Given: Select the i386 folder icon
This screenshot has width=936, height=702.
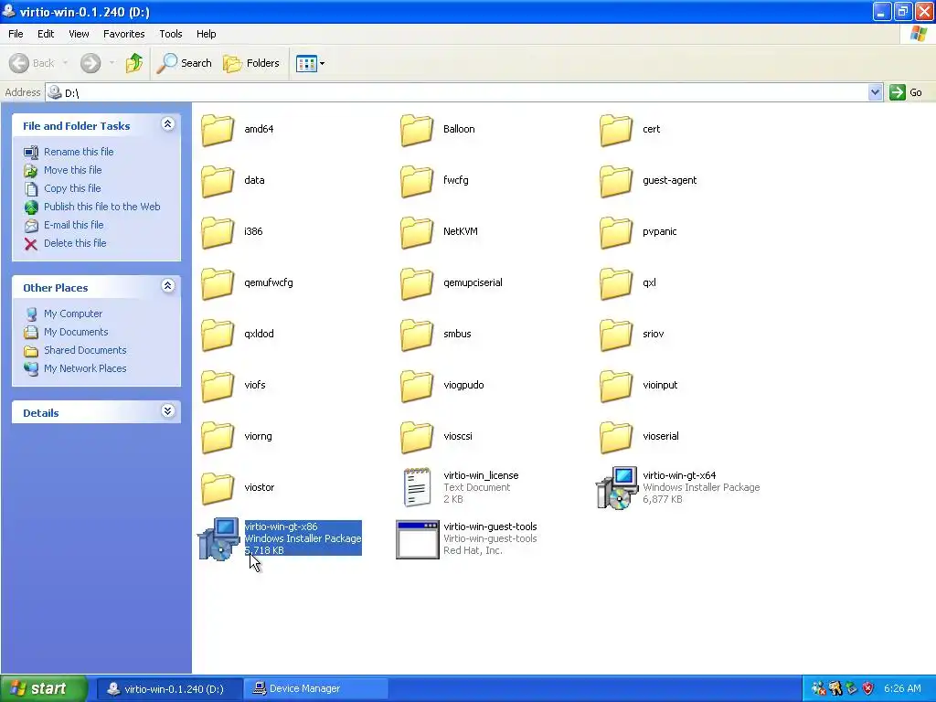Looking at the screenshot, I should [218, 232].
